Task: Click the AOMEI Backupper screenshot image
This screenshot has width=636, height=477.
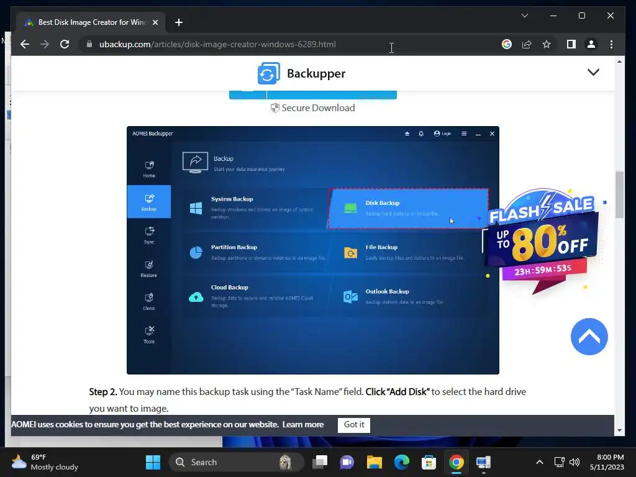Action: [x=313, y=250]
